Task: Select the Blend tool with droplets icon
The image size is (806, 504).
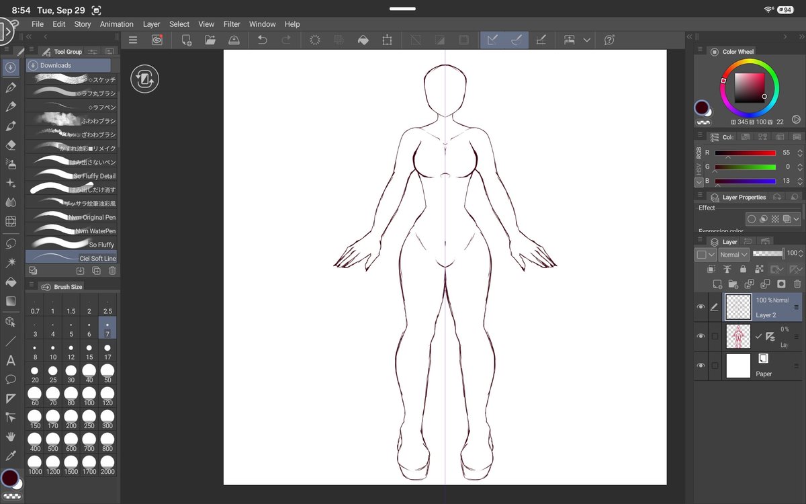Action: 11,202
